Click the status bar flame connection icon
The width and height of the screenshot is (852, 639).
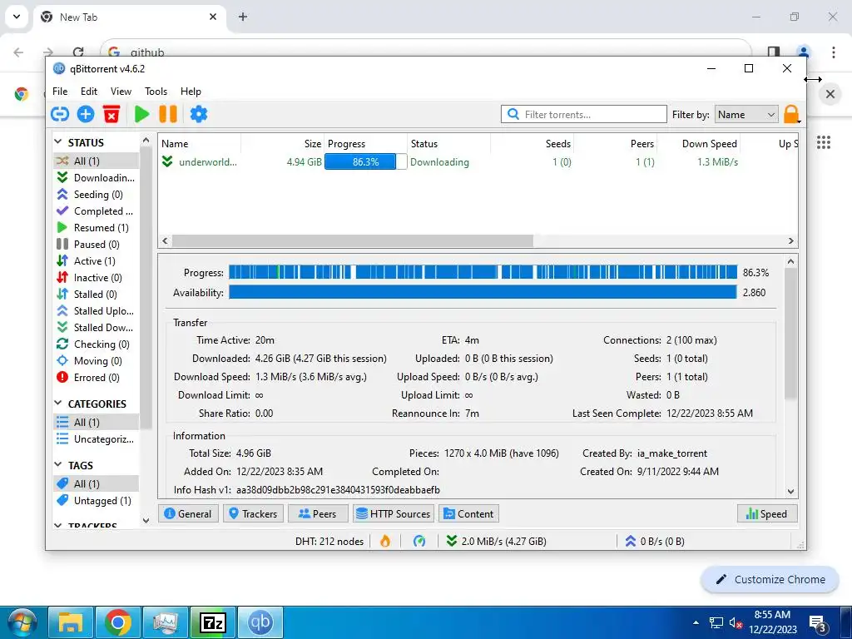click(385, 541)
